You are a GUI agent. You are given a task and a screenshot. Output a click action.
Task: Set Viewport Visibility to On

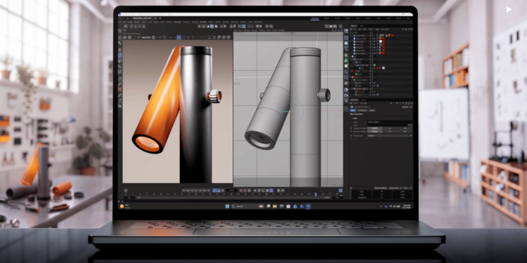pyautogui.click(x=389, y=128)
